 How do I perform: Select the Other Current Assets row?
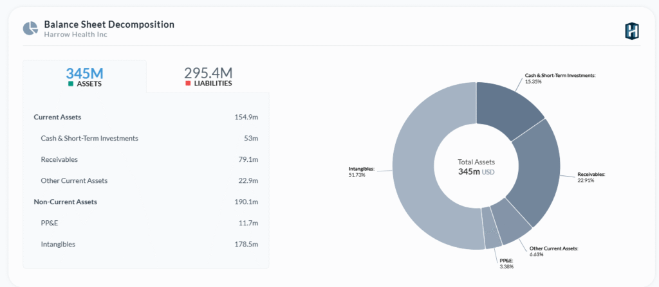point(74,180)
